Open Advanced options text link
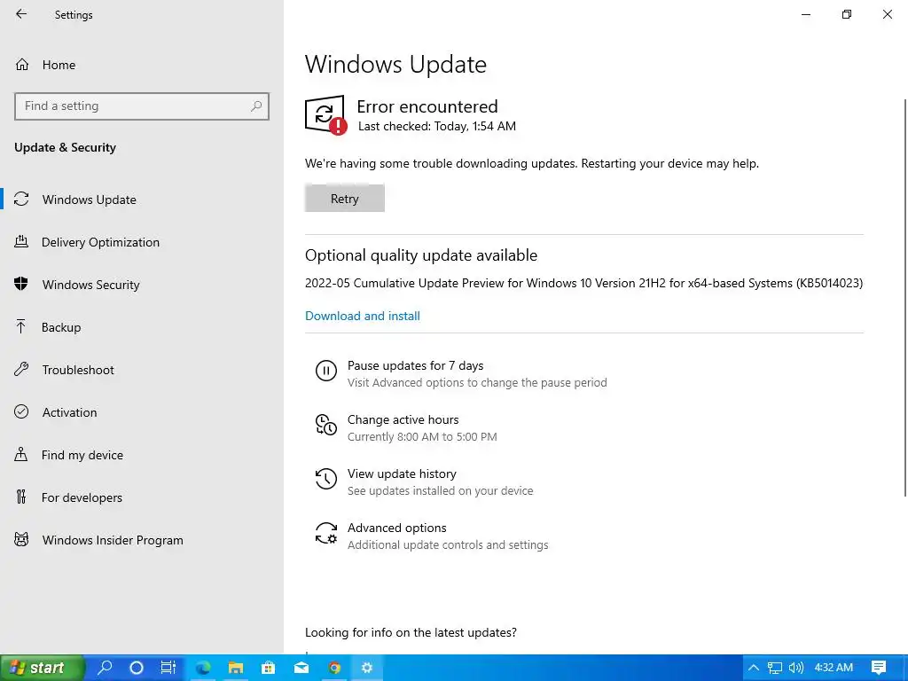Image resolution: width=908 pixels, height=681 pixels. pyautogui.click(x=396, y=528)
